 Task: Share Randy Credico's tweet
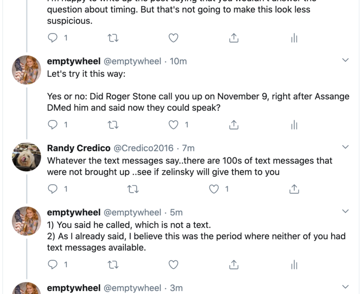pos(294,189)
